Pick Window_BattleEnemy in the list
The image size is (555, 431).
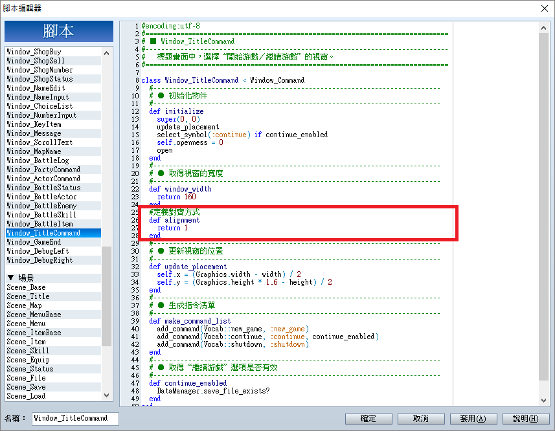[x=54, y=206]
